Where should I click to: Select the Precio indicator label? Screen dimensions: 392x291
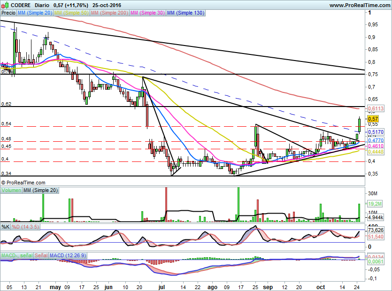8,13
